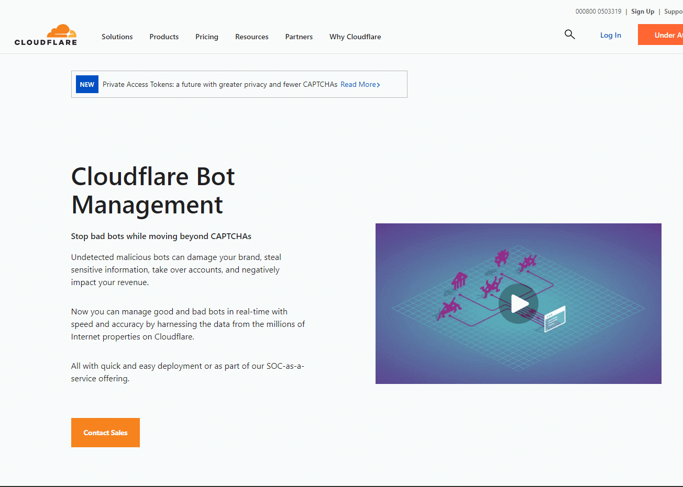Follow the Read More link
The height and width of the screenshot is (487, 683).
coord(360,84)
